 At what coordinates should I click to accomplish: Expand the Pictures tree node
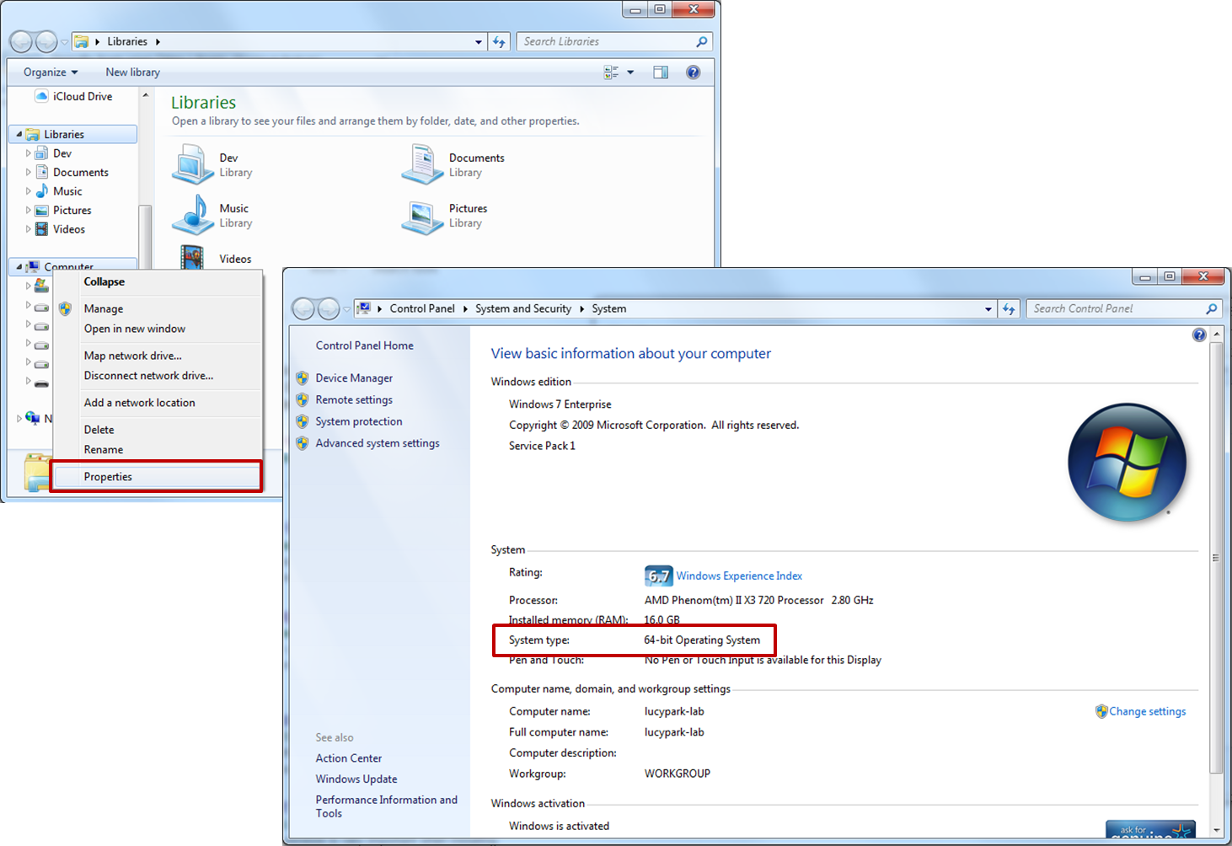[29, 210]
